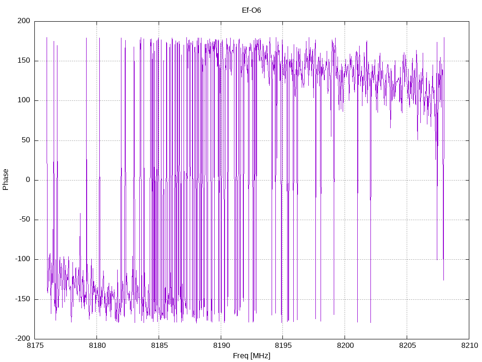
Task: Click x-axis tick label 8195
Action: point(283,346)
